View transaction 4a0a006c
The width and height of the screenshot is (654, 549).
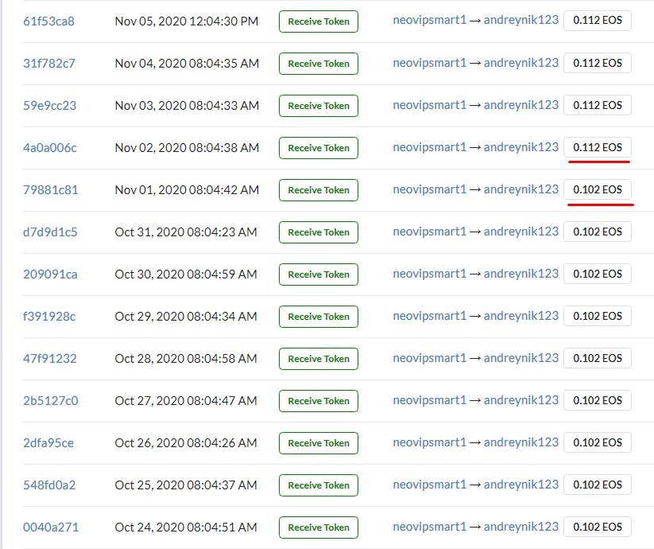[50, 148]
